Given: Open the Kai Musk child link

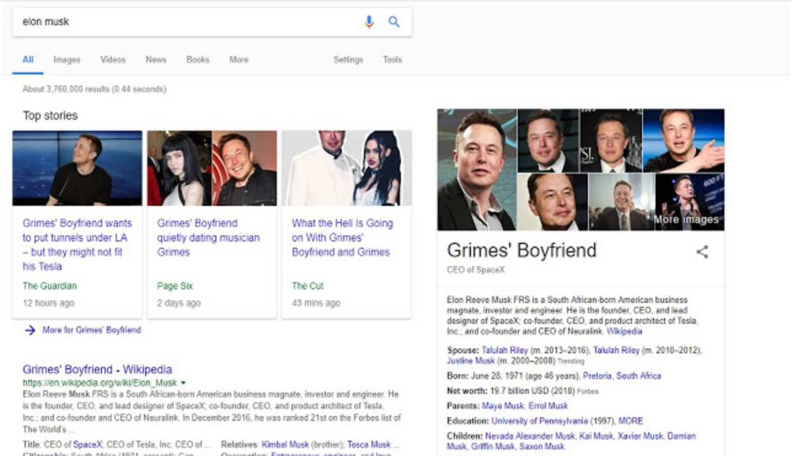Looking at the screenshot, I should point(596,436).
